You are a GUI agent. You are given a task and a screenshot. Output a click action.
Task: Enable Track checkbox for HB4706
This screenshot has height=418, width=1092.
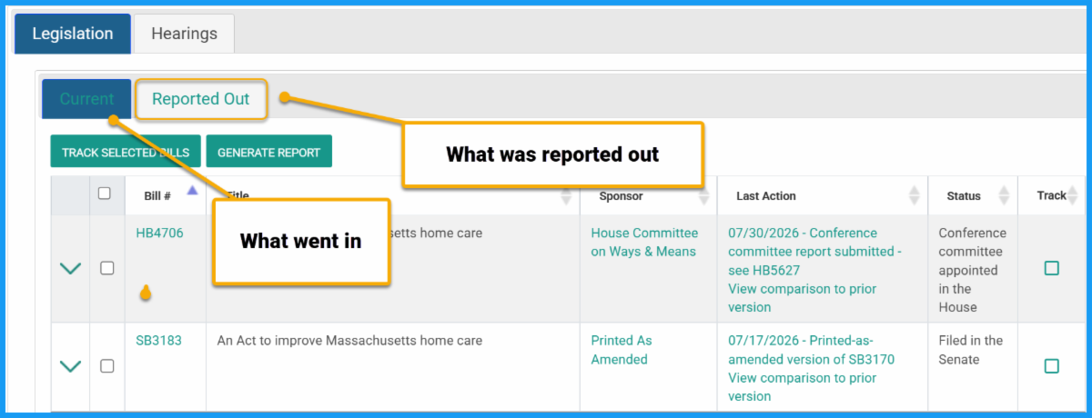point(1051,268)
